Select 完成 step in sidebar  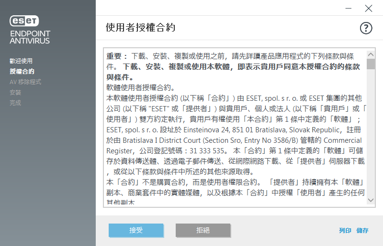click(x=15, y=103)
